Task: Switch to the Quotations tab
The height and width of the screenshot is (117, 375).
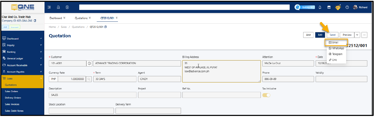Action: pyautogui.click(x=81, y=18)
